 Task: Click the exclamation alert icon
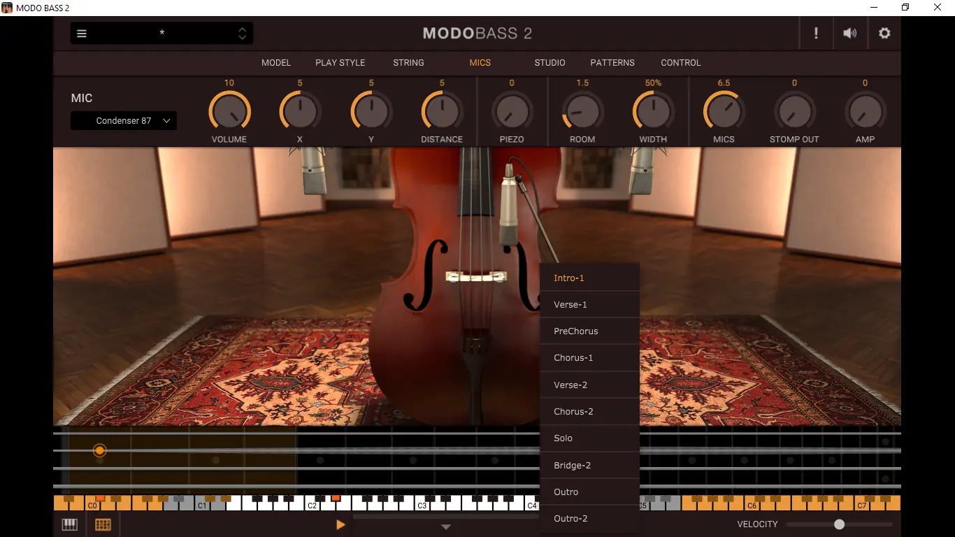[816, 34]
